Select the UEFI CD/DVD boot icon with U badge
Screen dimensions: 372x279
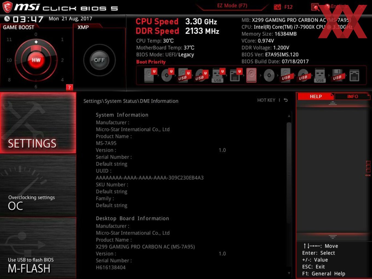click(167, 75)
